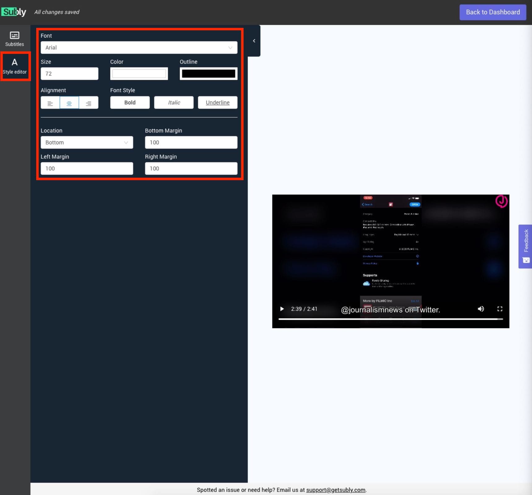
Task: Open the Feedback side tab
Action: [x=526, y=246]
